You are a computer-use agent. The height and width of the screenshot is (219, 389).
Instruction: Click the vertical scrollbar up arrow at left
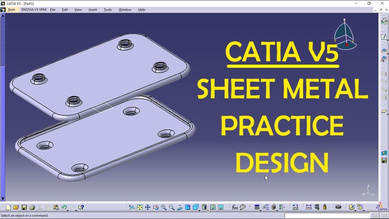pos(3,15)
